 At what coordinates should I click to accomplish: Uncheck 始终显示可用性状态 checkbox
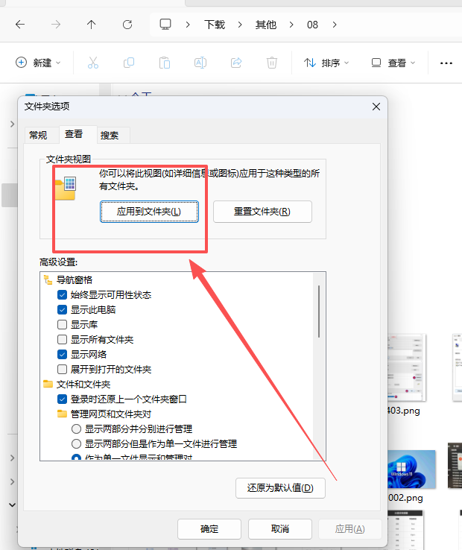pyautogui.click(x=63, y=295)
